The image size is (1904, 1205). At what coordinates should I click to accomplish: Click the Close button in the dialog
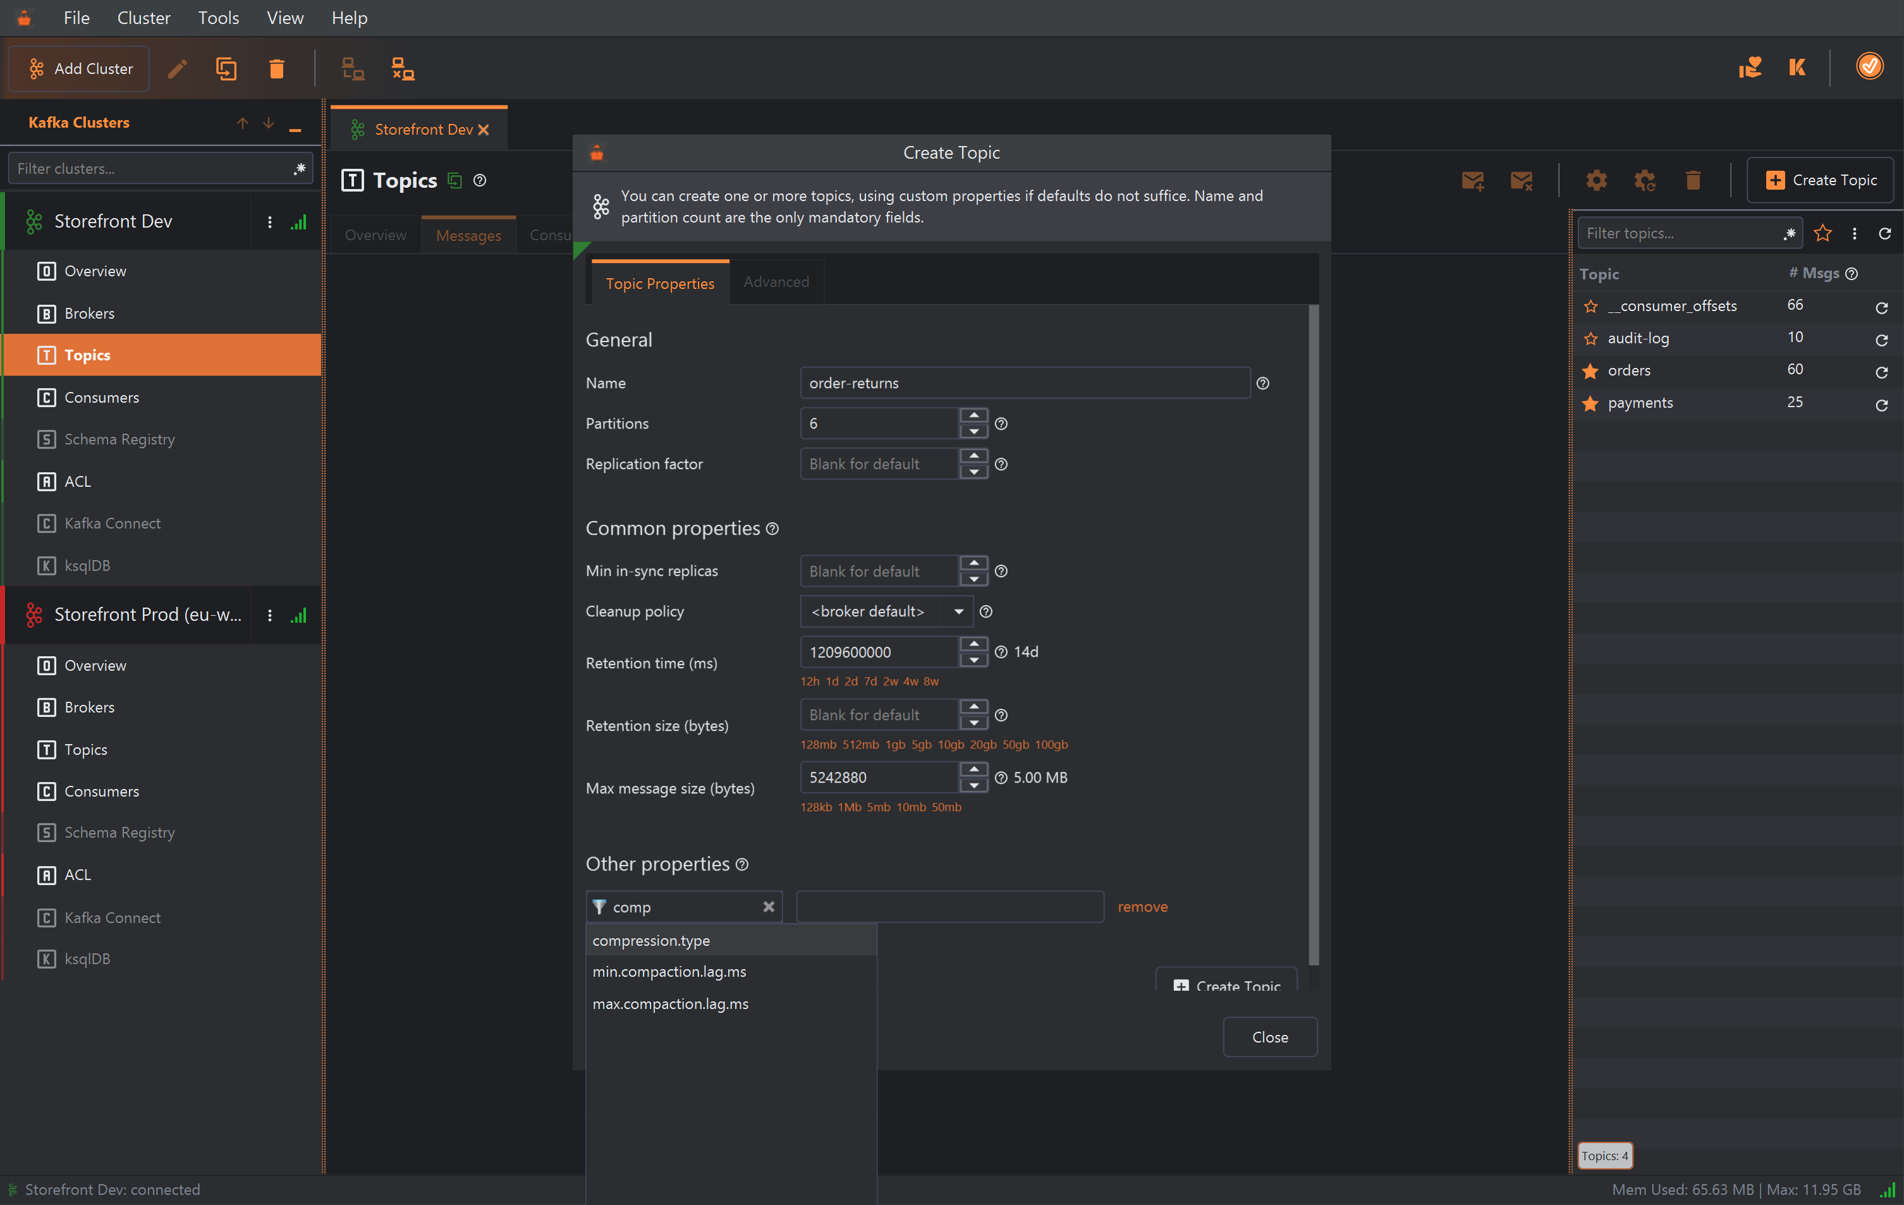1270,1037
